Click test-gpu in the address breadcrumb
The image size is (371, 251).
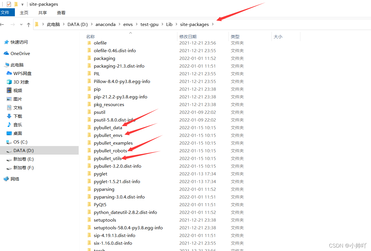(x=150, y=25)
